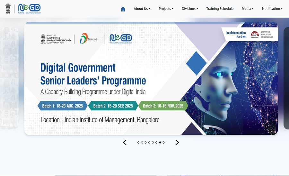Open the About Us dropdown menu
289x176 pixels.
[142, 9]
